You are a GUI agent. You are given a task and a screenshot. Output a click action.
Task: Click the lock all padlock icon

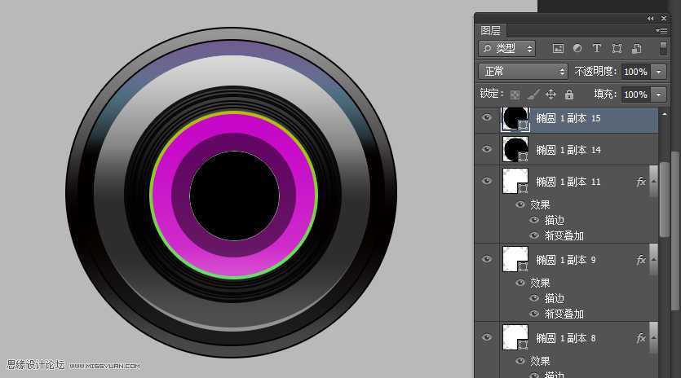tap(568, 94)
